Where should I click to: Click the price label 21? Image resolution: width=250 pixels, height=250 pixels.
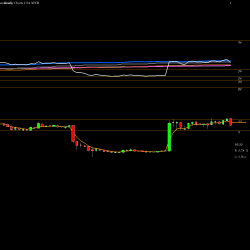tap(239, 89)
